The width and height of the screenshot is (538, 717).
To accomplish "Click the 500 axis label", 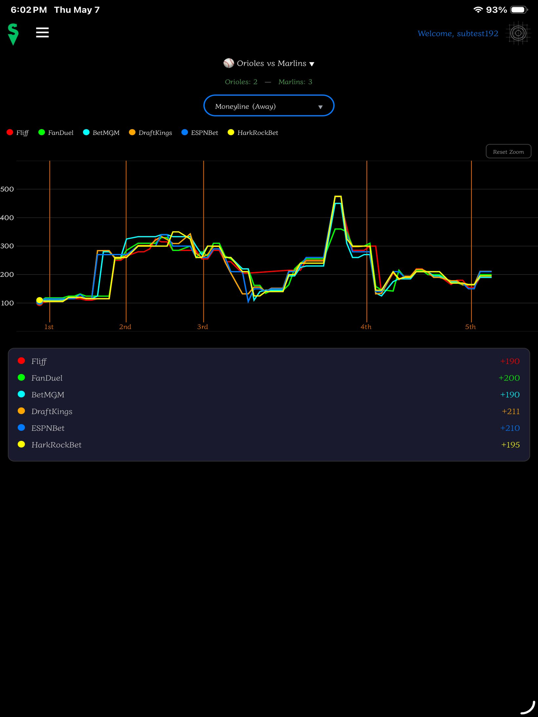I will point(7,189).
